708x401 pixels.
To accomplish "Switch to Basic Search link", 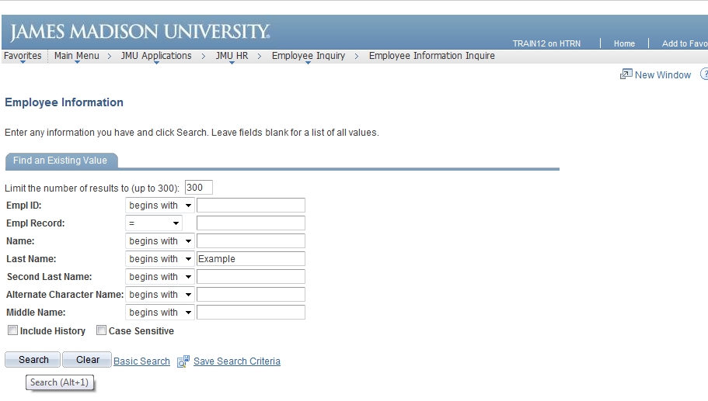I will click(141, 361).
